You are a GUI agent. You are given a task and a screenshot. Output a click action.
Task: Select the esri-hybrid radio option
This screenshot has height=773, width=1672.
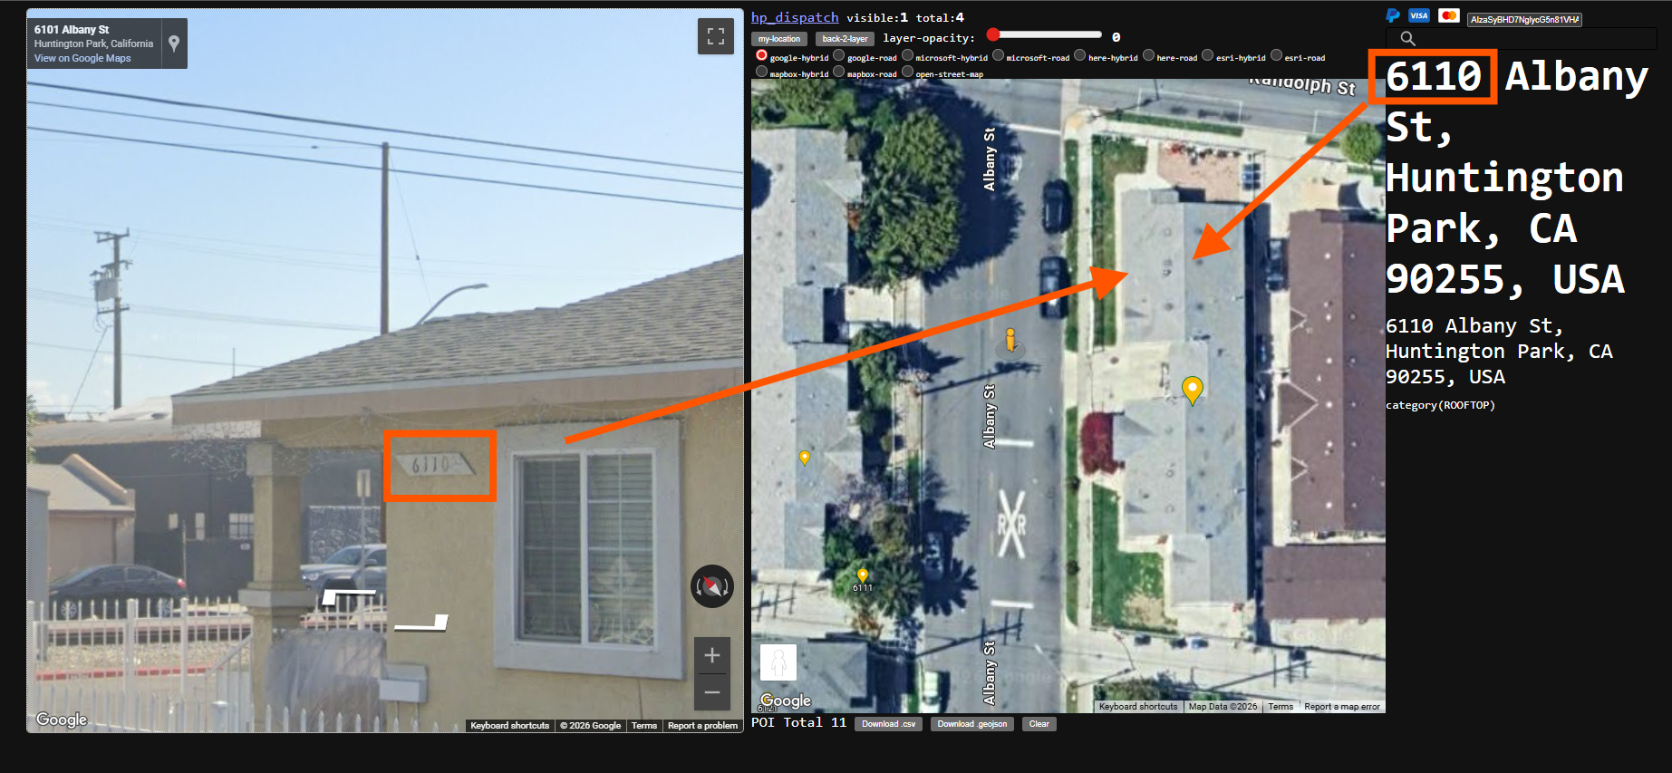click(1208, 56)
